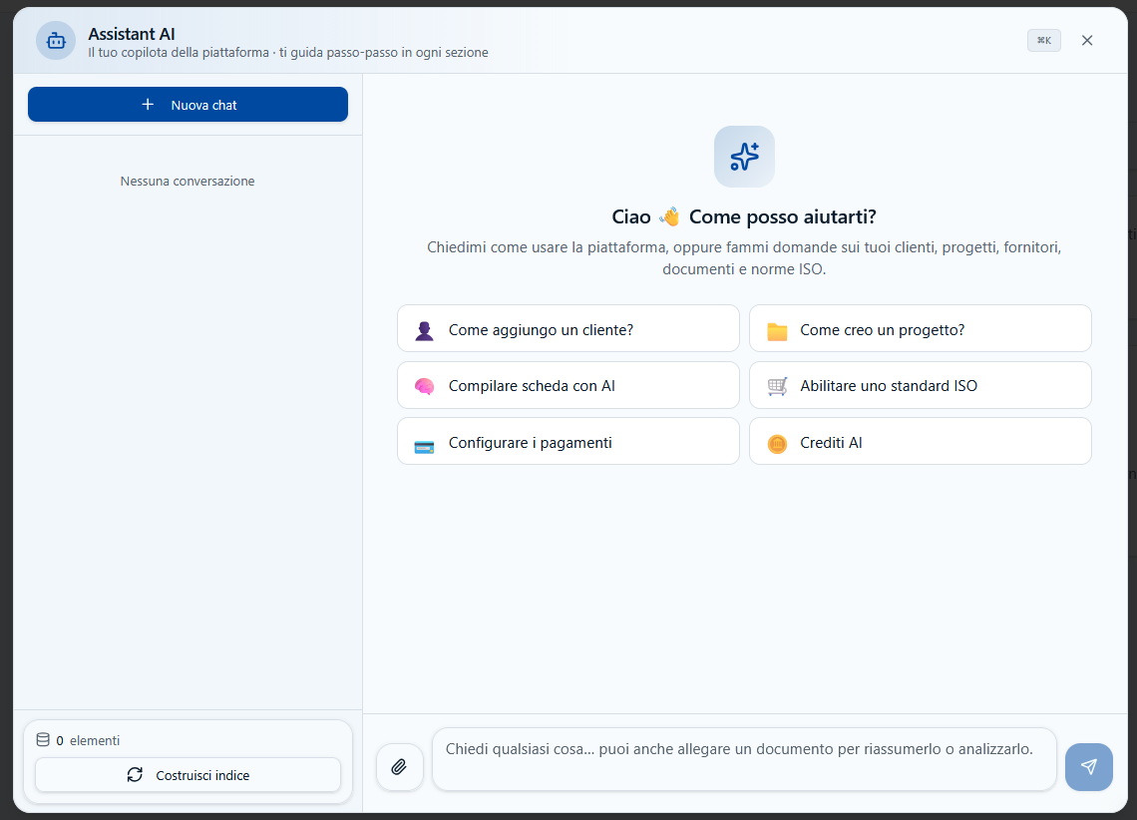Click the refresh arrows icon in Costruisci indice
This screenshot has width=1137, height=820.
135,775
